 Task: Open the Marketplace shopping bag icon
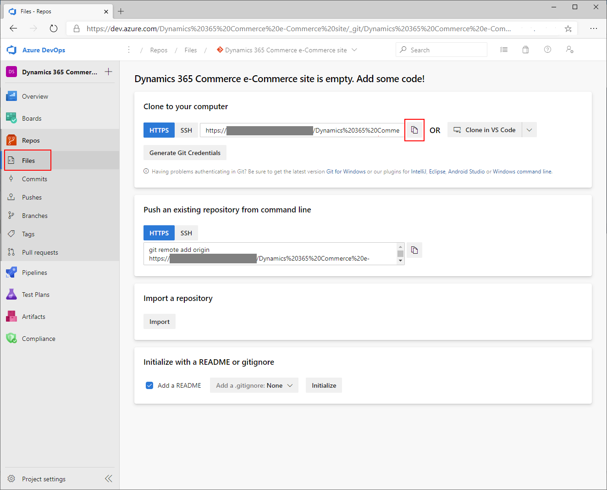[x=525, y=49]
